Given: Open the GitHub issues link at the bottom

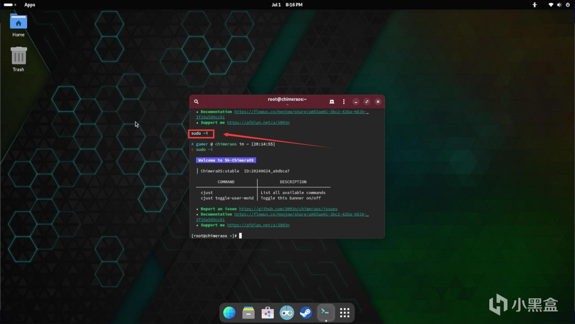Looking at the screenshot, I should [288, 209].
